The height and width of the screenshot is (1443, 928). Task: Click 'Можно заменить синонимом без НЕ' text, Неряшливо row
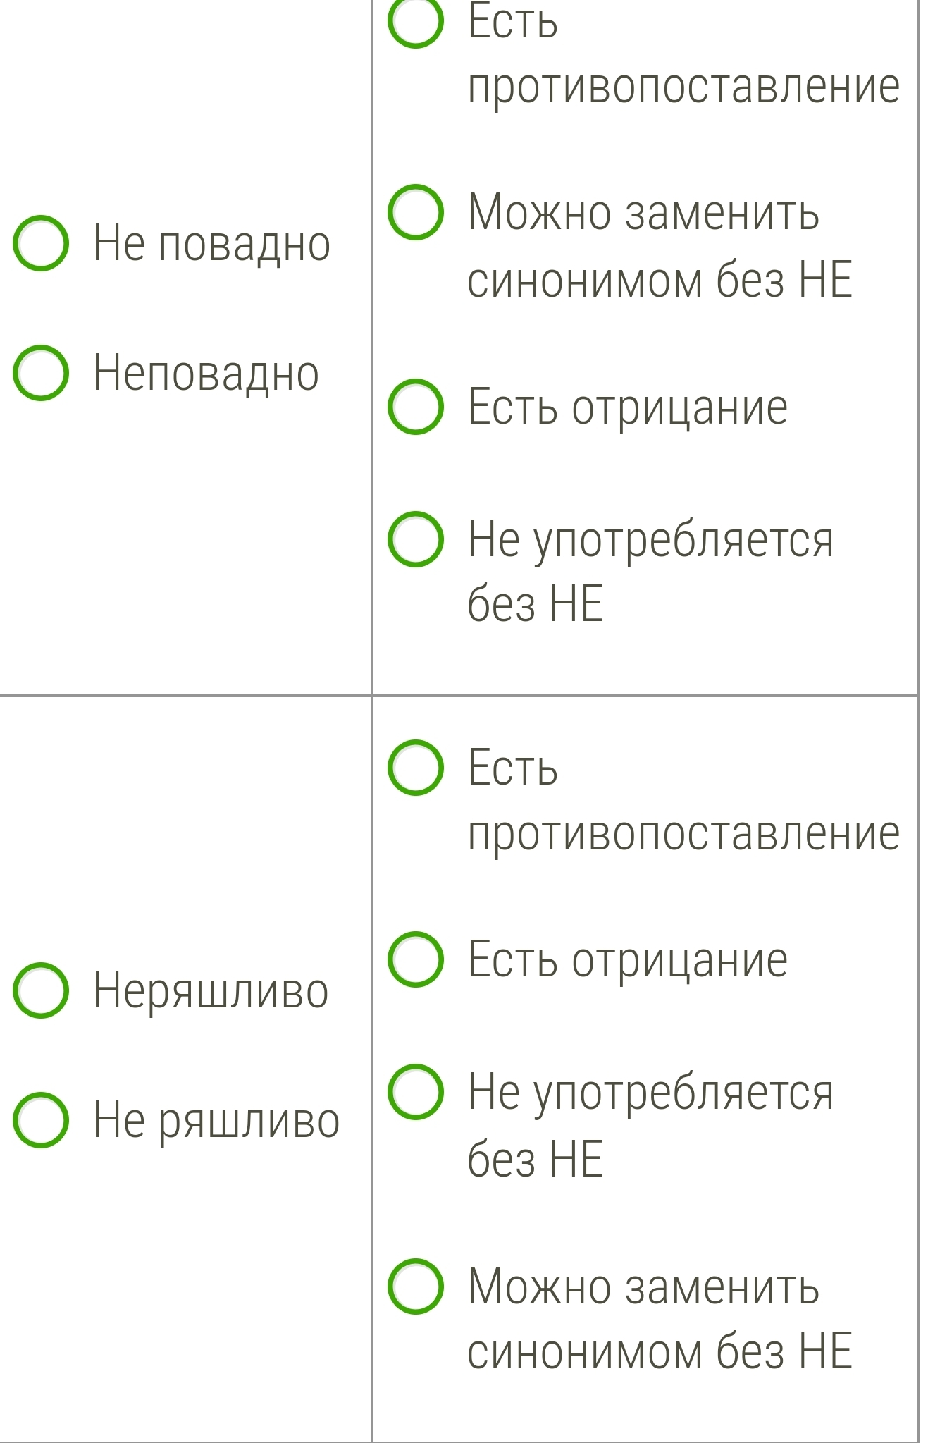click(659, 1318)
